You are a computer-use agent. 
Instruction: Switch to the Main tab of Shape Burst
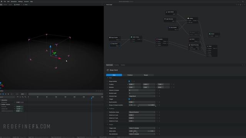point(114,75)
